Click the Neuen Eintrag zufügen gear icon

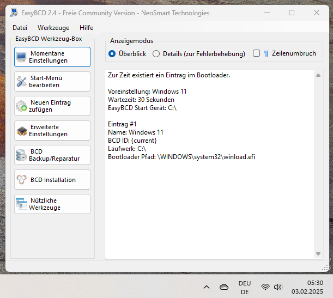(21, 106)
